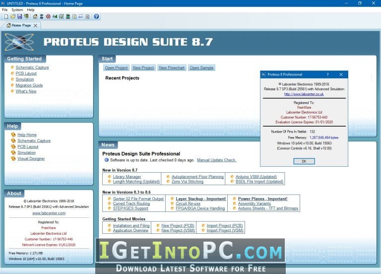Open Gerber X2 File Format Output link
381x274 pixels.
click(x=138, y=199)
